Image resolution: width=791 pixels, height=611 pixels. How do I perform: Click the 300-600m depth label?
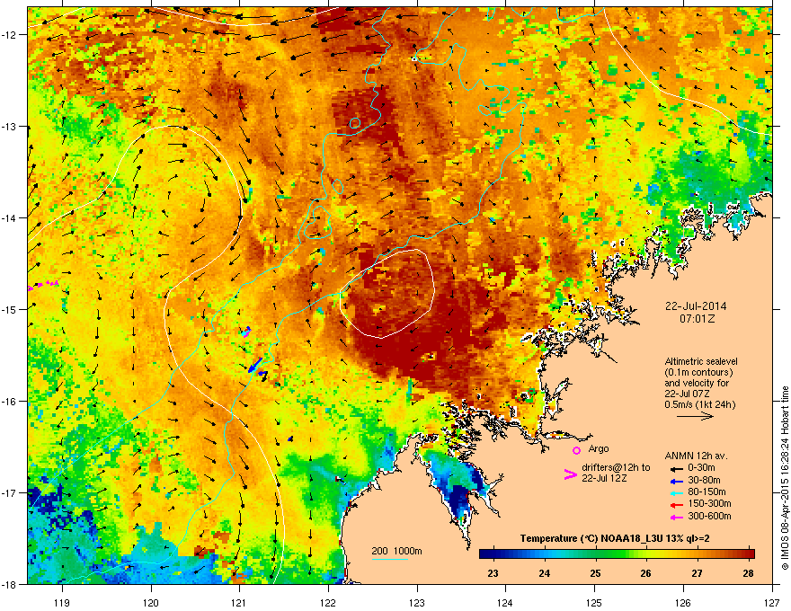pos(709,516)
